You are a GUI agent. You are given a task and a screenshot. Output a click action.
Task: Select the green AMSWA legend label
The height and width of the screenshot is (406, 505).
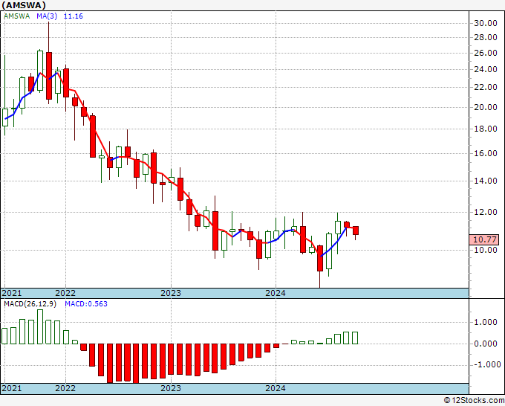[16, 16]
